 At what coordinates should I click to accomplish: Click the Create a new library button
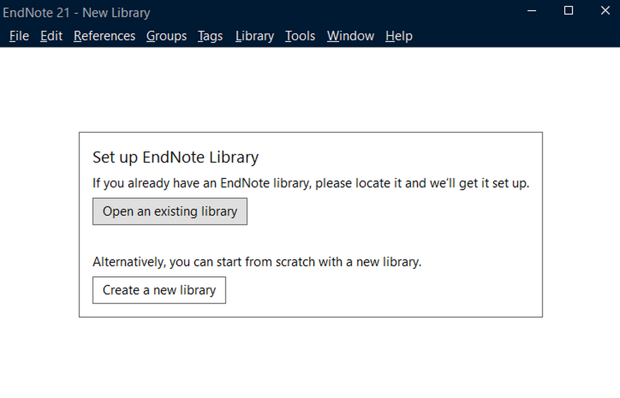point(159,290)
